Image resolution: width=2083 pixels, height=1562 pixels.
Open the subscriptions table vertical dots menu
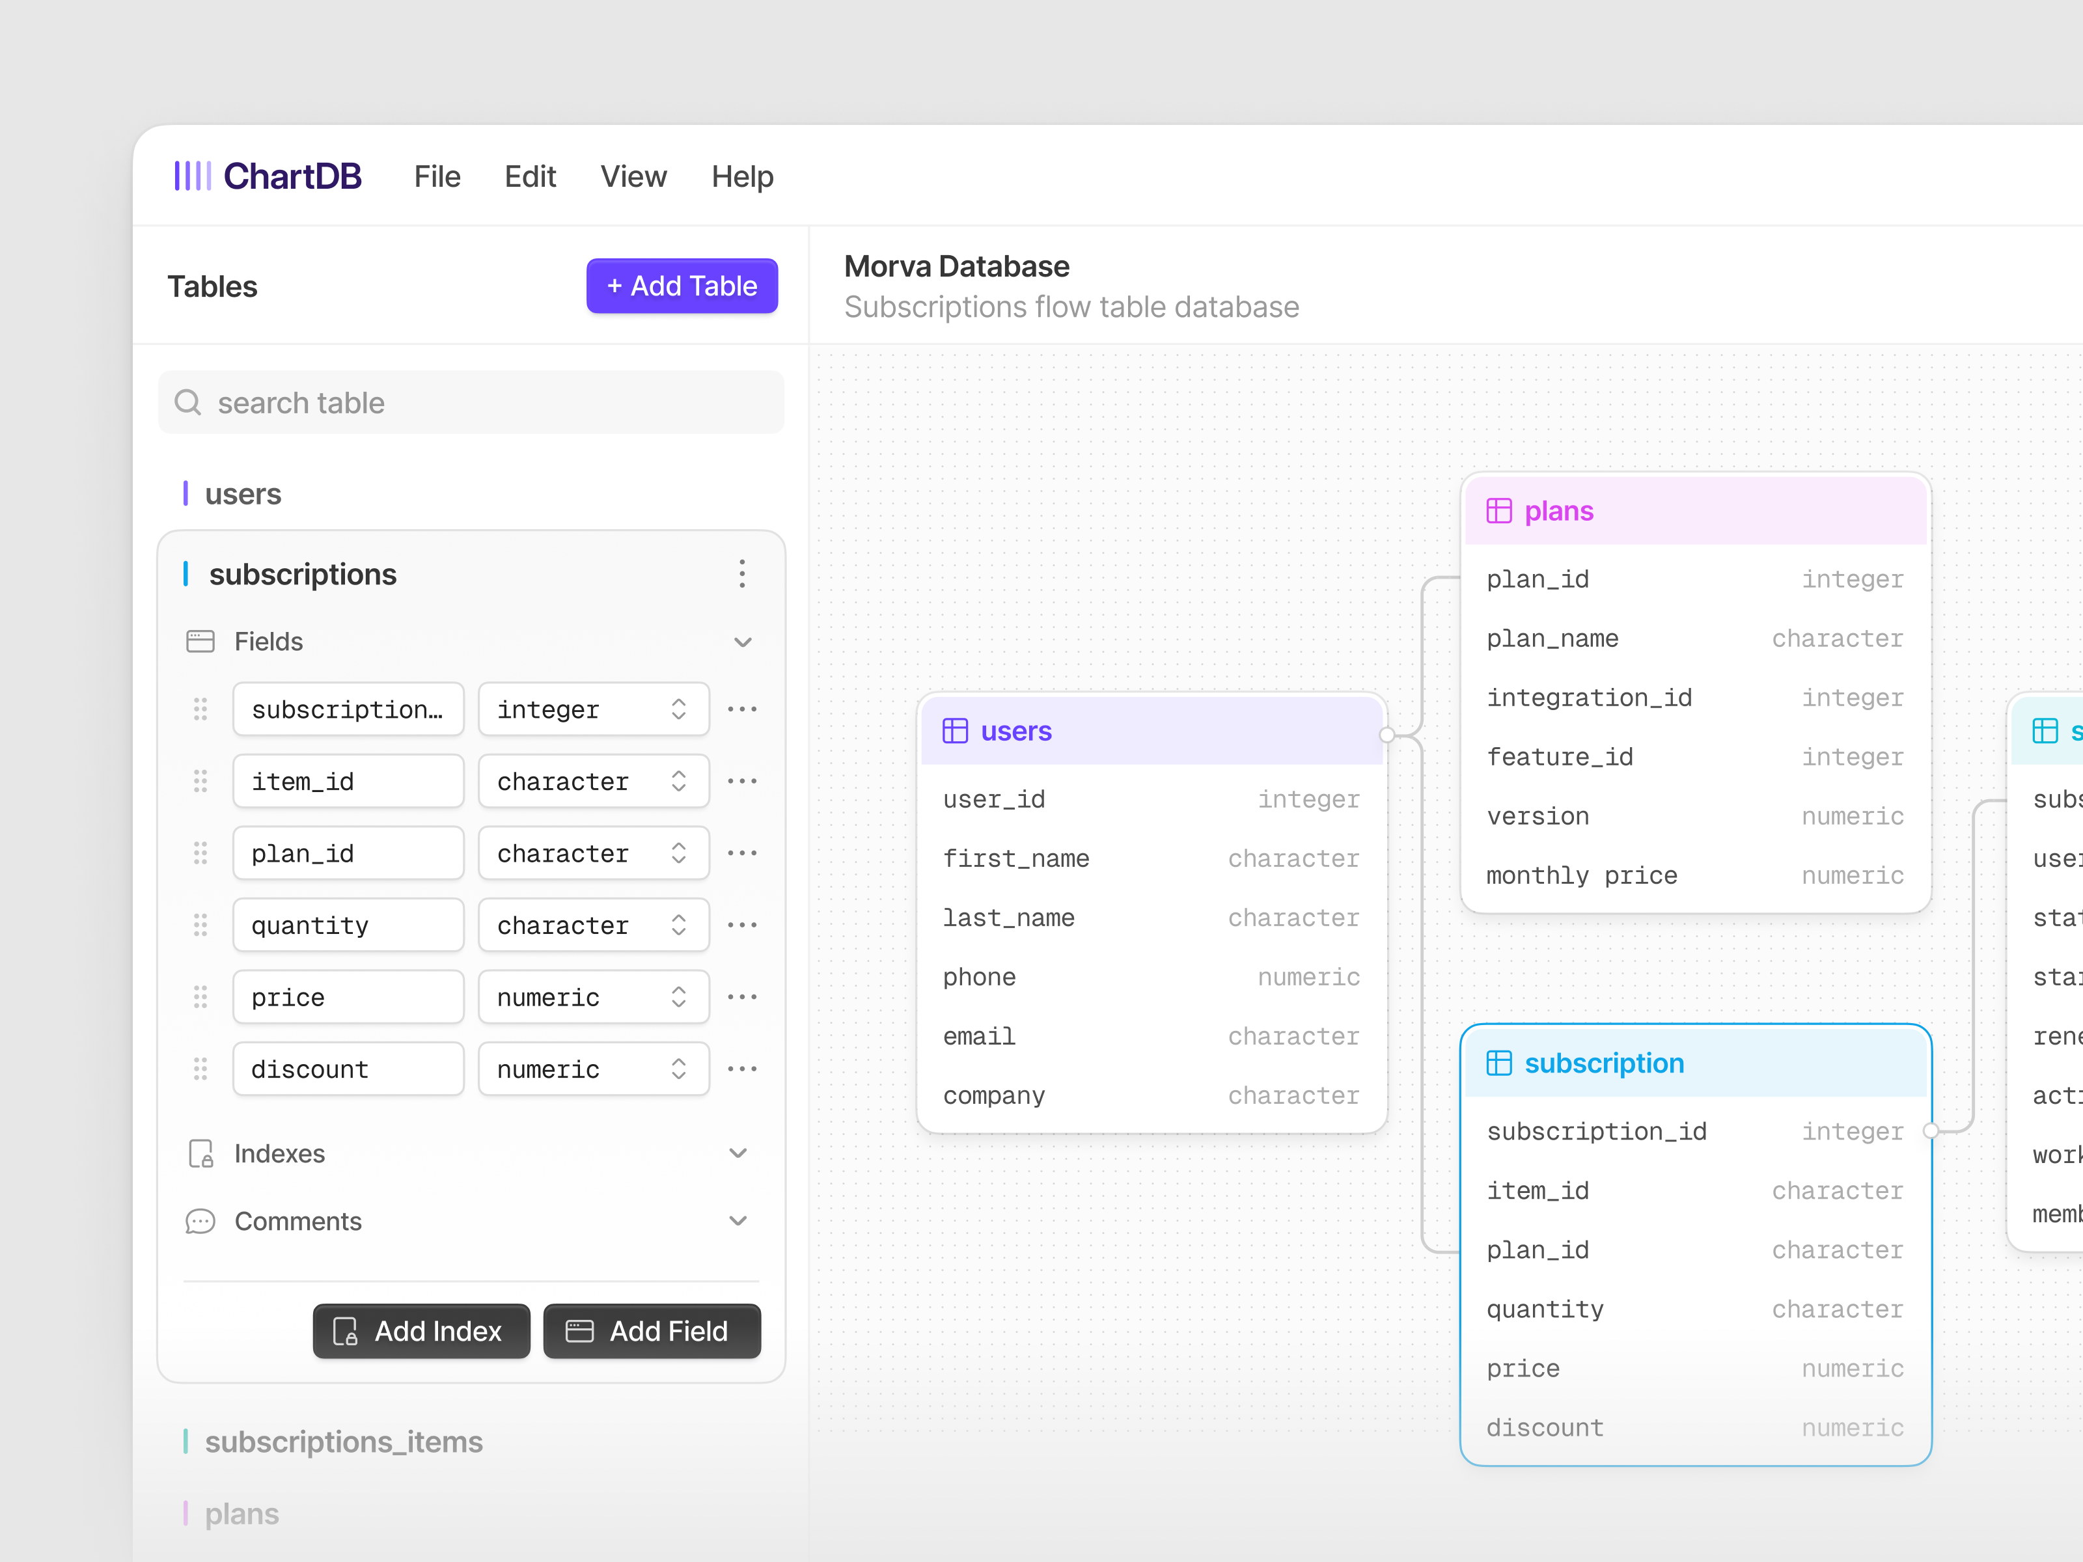tap(742, 573)
